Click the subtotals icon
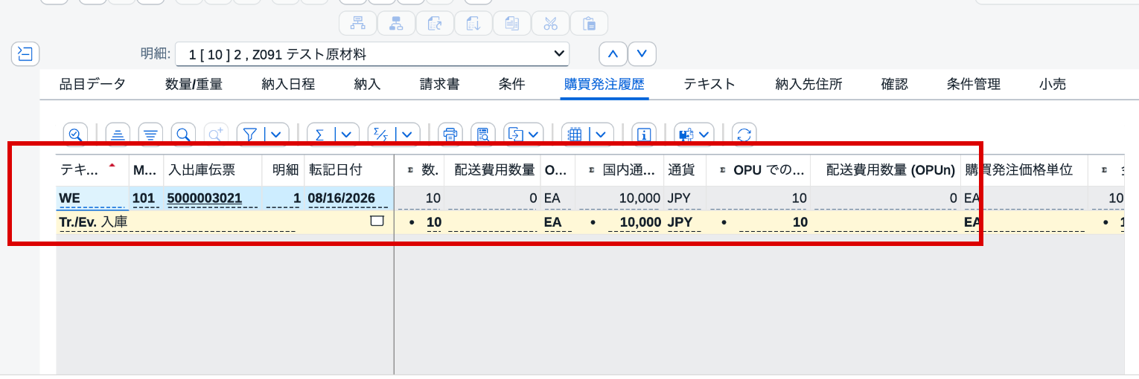The height and width of the screenshot is (379, 1139). click(x=381, y=135)
